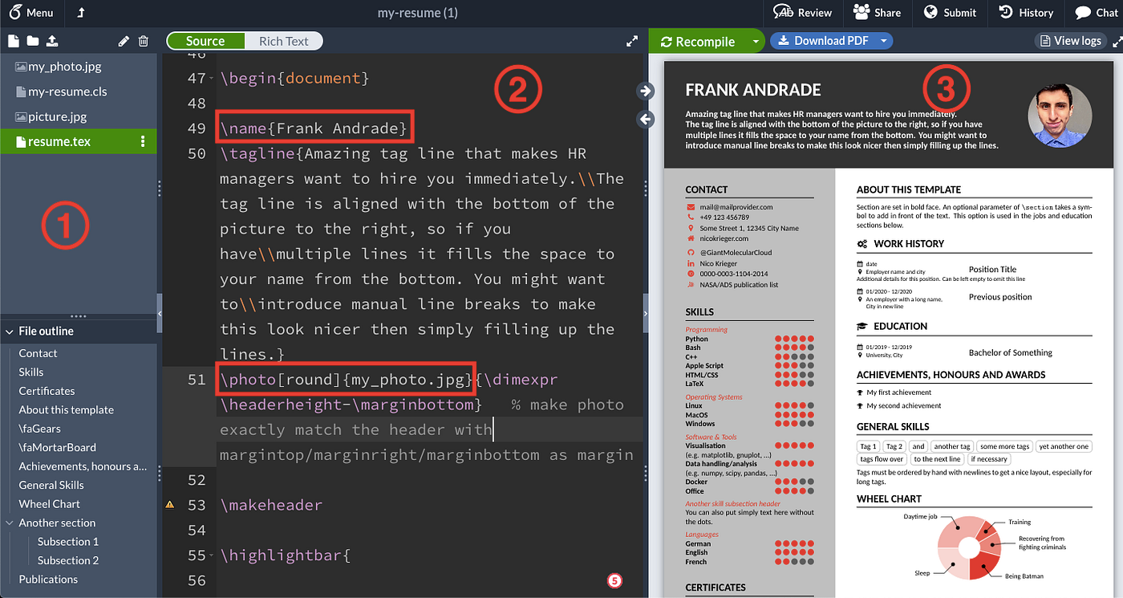
Task: Open the resume.tex three-dot menu
Action: pyautogui.click(x=144, y=141)
